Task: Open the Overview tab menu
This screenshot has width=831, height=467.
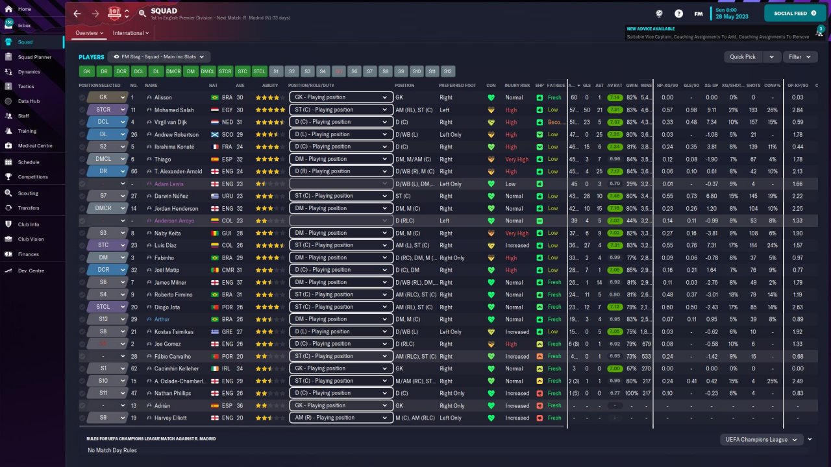Action: click(x=89, y=33)
